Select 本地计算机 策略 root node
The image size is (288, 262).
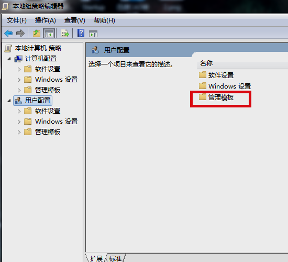38,48
